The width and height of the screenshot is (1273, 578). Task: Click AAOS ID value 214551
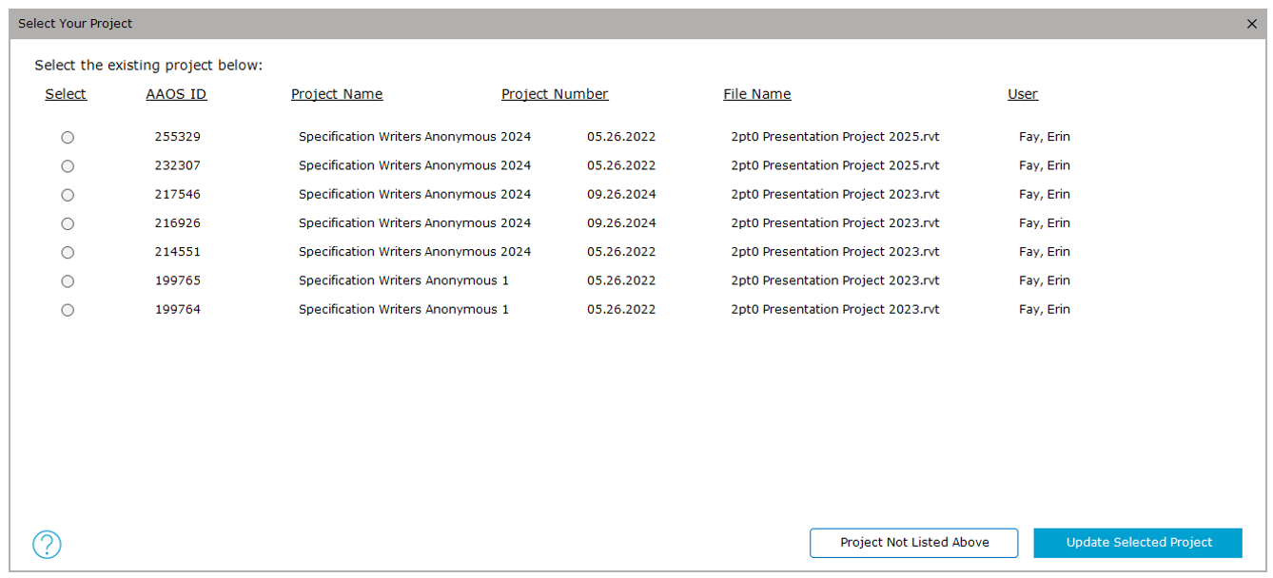tap(178, 252)
